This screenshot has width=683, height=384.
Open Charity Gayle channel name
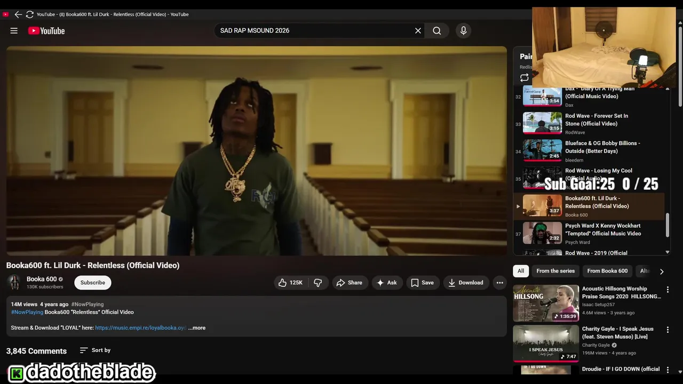[596, 345]
